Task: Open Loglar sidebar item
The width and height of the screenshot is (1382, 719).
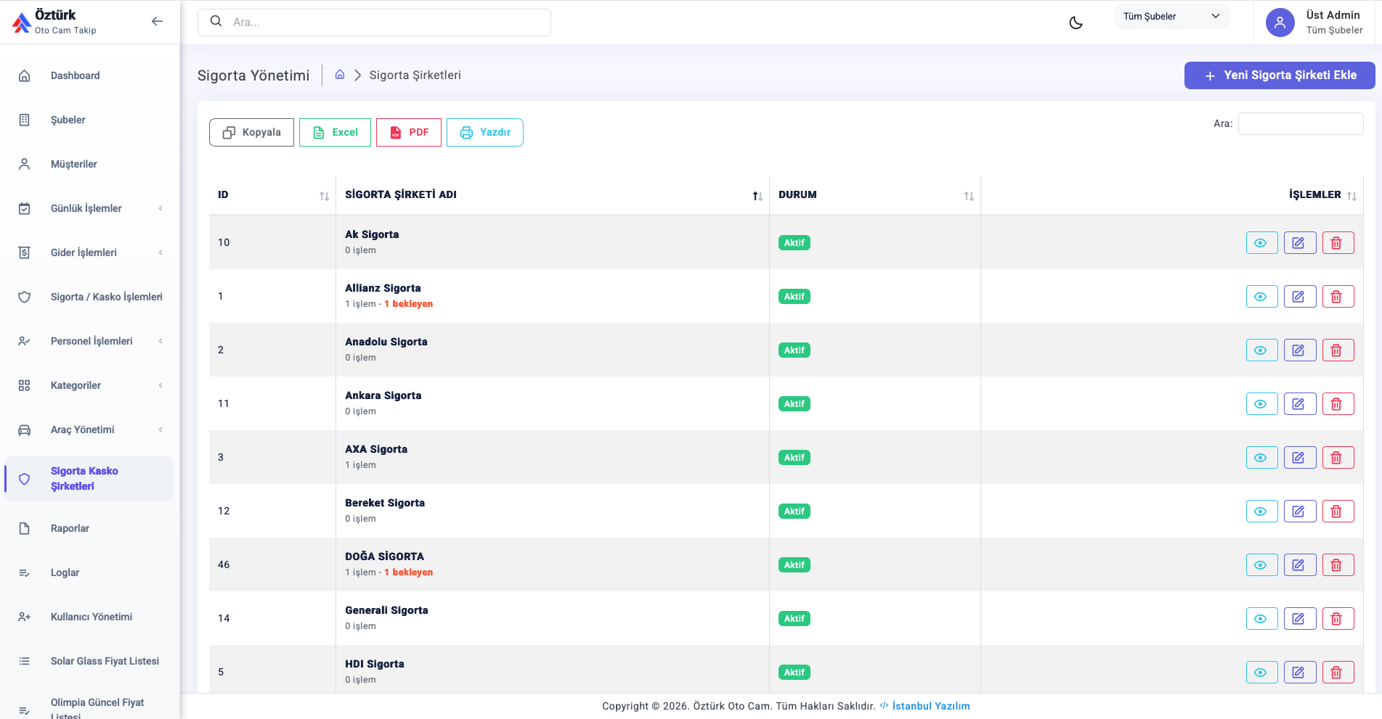Action: tap(89, 573)
